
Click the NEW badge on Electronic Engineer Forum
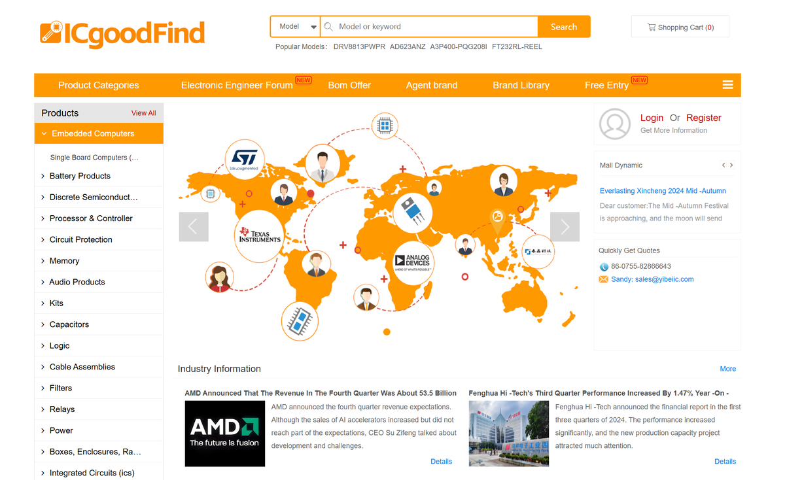pos(304,80)
